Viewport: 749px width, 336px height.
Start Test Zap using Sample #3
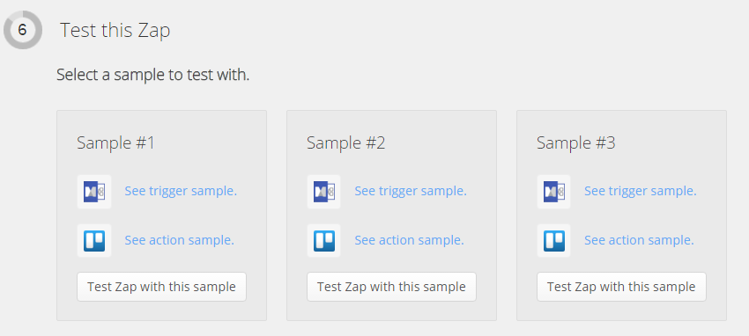point(621,287)
